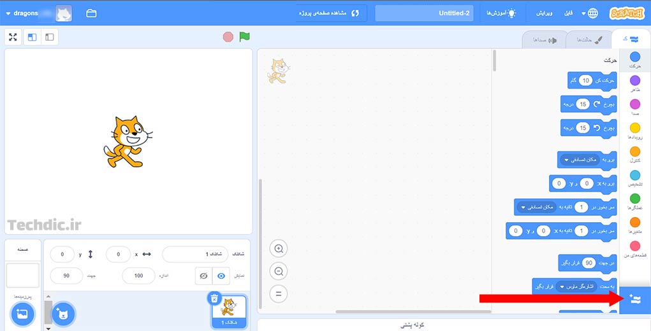Open the go-to مکان تصادفی dropdown
Screen dimensions: 651x331
(580, 160)
